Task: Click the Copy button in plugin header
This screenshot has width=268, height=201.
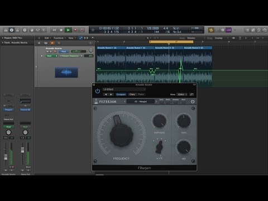Action: [132, 94]
